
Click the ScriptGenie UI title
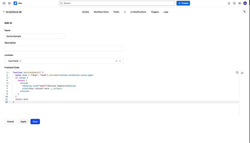tap(14, 12)
